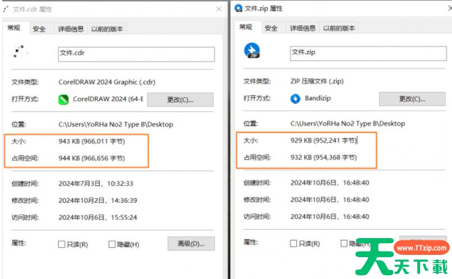The width and height of the screenshot is (452, 279).
Task: Click 更改(C)... button for CorelDRAW open-with
Action: 180,100
